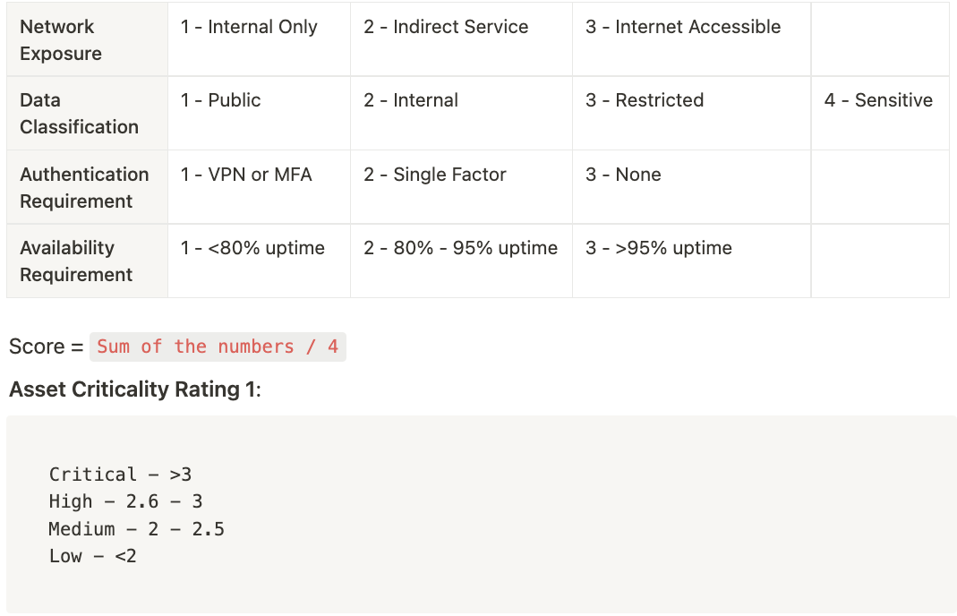Image resolution: width=957 pixels, height=616 pixels.
Task: Click the "4 - Sensitive" cell
Action: point(878,100)
